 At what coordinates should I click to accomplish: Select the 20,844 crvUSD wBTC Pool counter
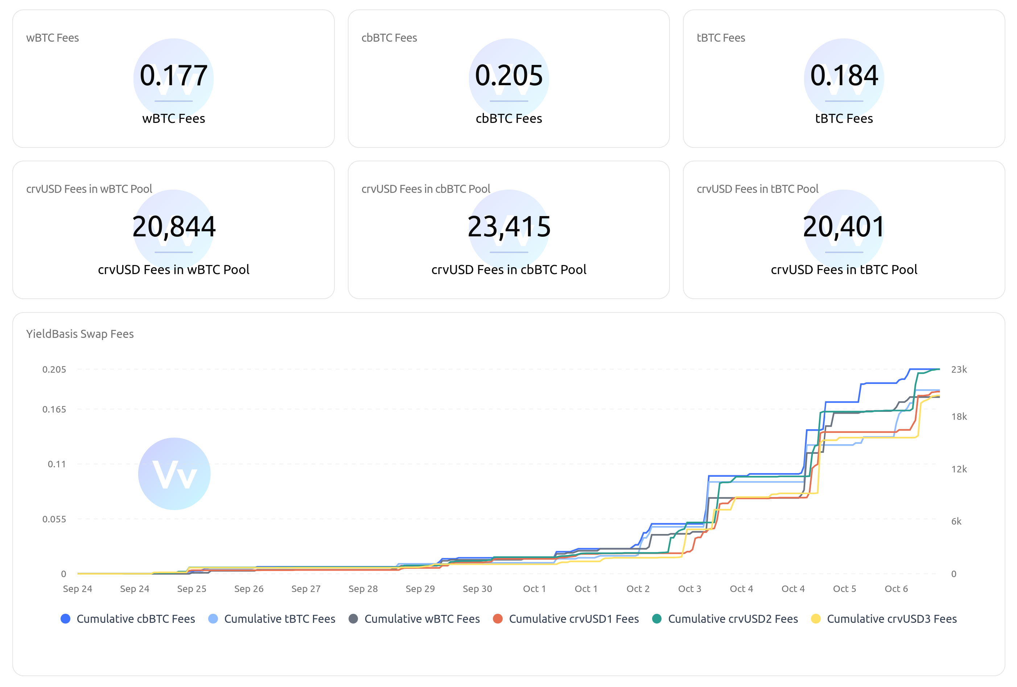click(174, 227)
